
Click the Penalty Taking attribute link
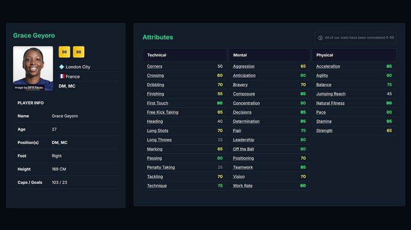pos(161,168)
